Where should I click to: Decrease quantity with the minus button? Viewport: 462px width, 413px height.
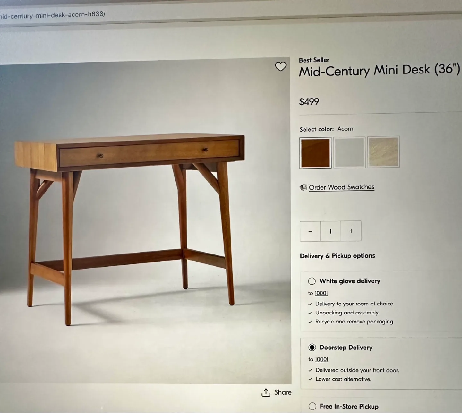pos(310,231)
